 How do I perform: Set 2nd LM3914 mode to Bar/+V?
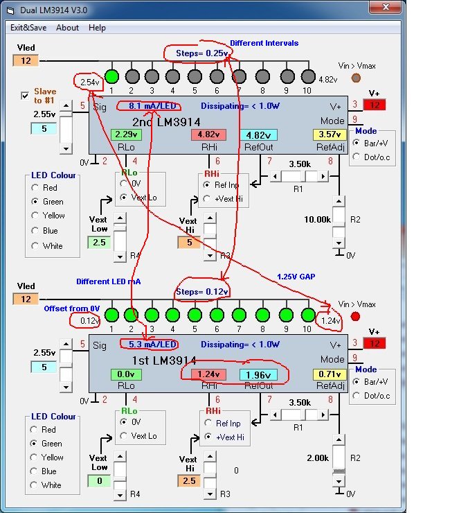[357, 143]
